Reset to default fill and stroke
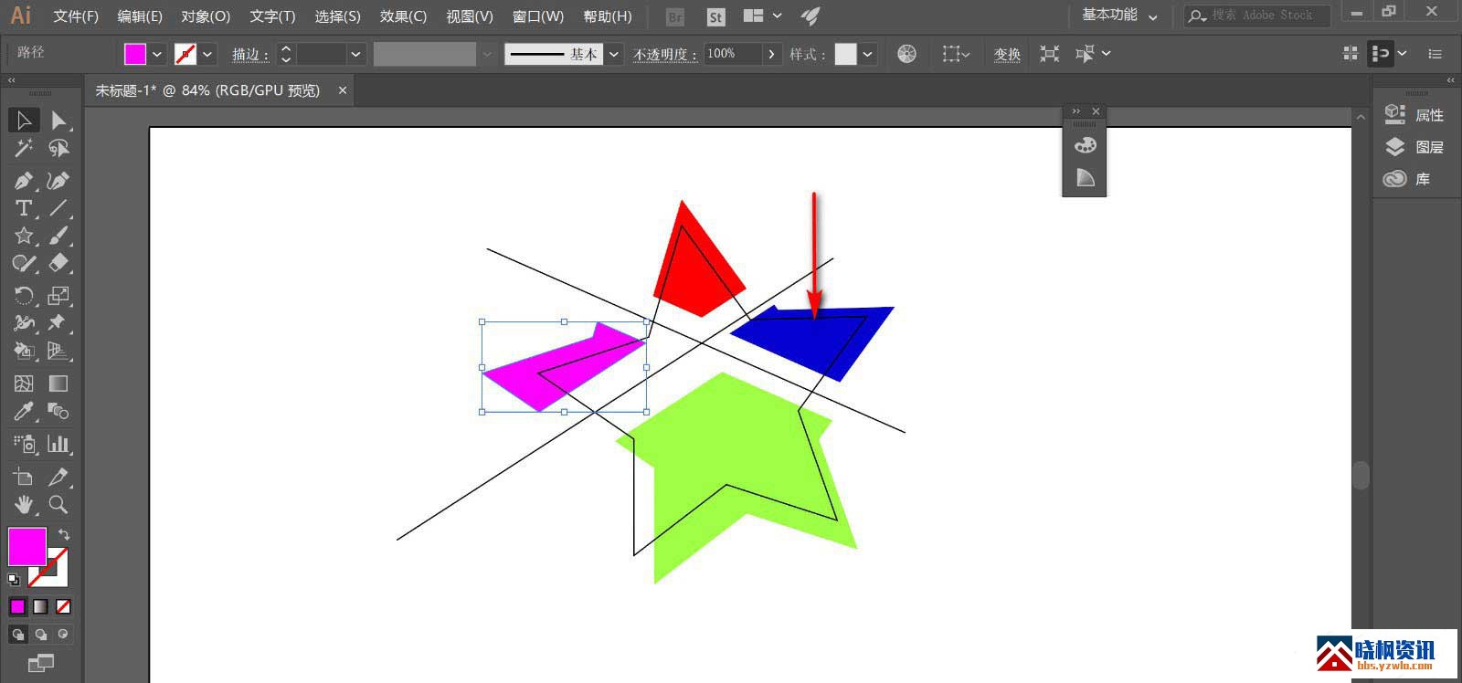This screenshot has width=1462, height=683. [14, 579]
